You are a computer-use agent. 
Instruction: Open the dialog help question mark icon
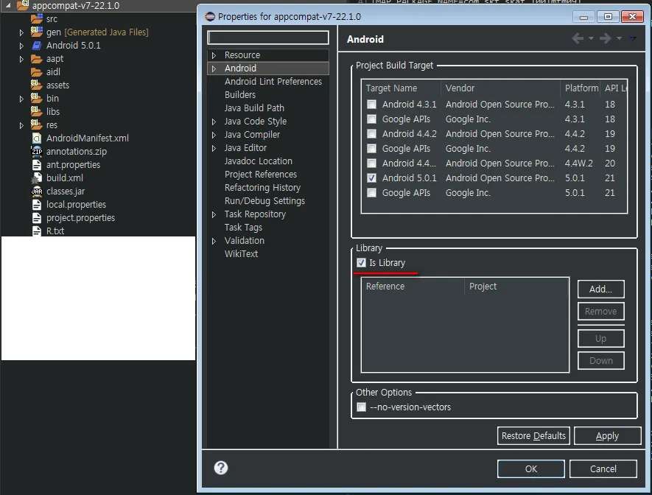click(x=221, y=468)
